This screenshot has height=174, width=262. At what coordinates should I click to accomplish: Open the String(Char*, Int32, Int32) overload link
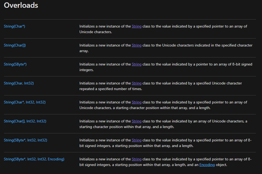click(25, 102)
